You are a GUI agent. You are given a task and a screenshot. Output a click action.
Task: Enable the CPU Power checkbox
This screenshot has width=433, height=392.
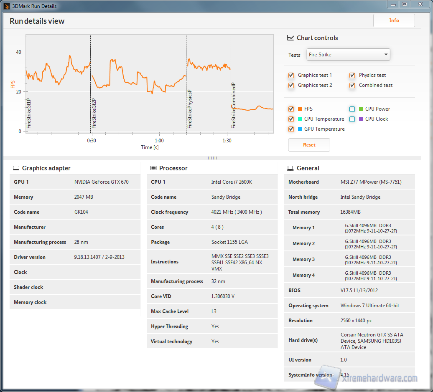pyautogui.click(x=352, y=109)
